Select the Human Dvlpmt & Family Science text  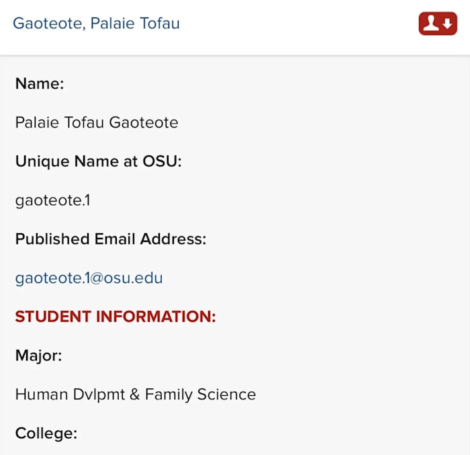coord(135,394)
